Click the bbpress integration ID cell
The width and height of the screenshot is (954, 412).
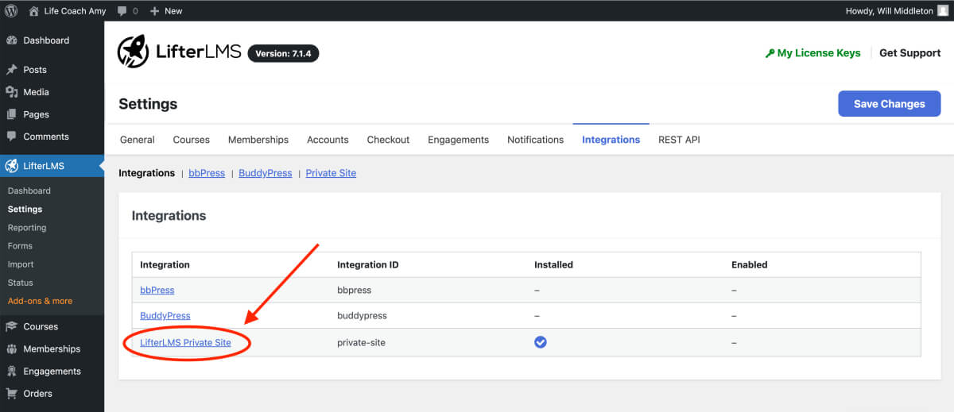[354, 291]
